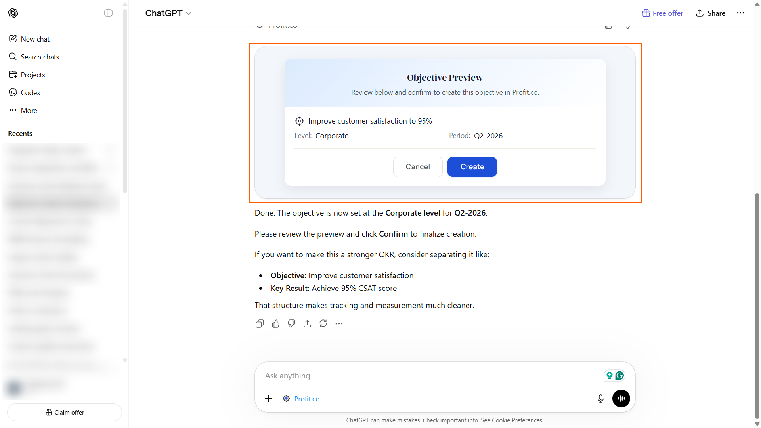Click the share response icon

(307, 324)
